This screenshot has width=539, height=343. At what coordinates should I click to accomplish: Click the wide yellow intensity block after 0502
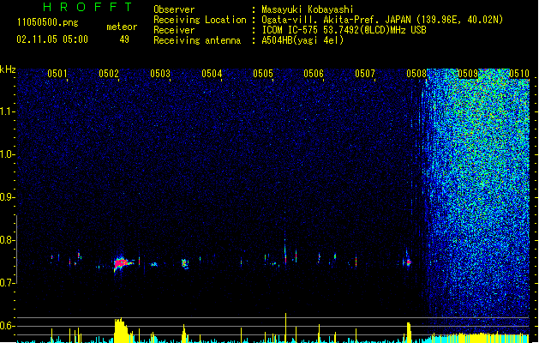(x=121, y=331)
